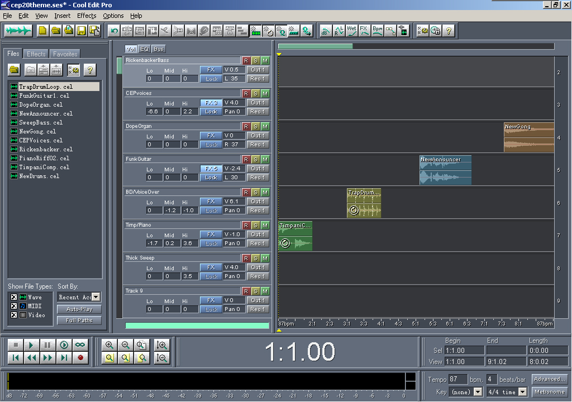Create a new session
Screen dimensions: 572x402
[42, 31]
